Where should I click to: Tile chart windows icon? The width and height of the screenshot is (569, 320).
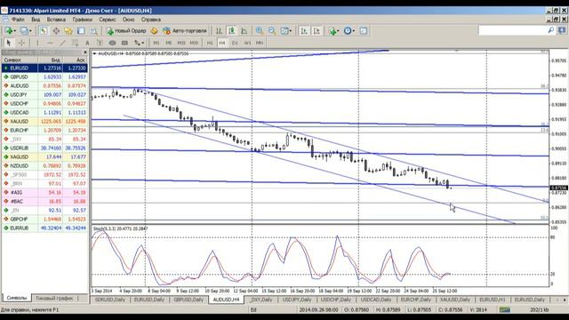(x=284, y=31)
